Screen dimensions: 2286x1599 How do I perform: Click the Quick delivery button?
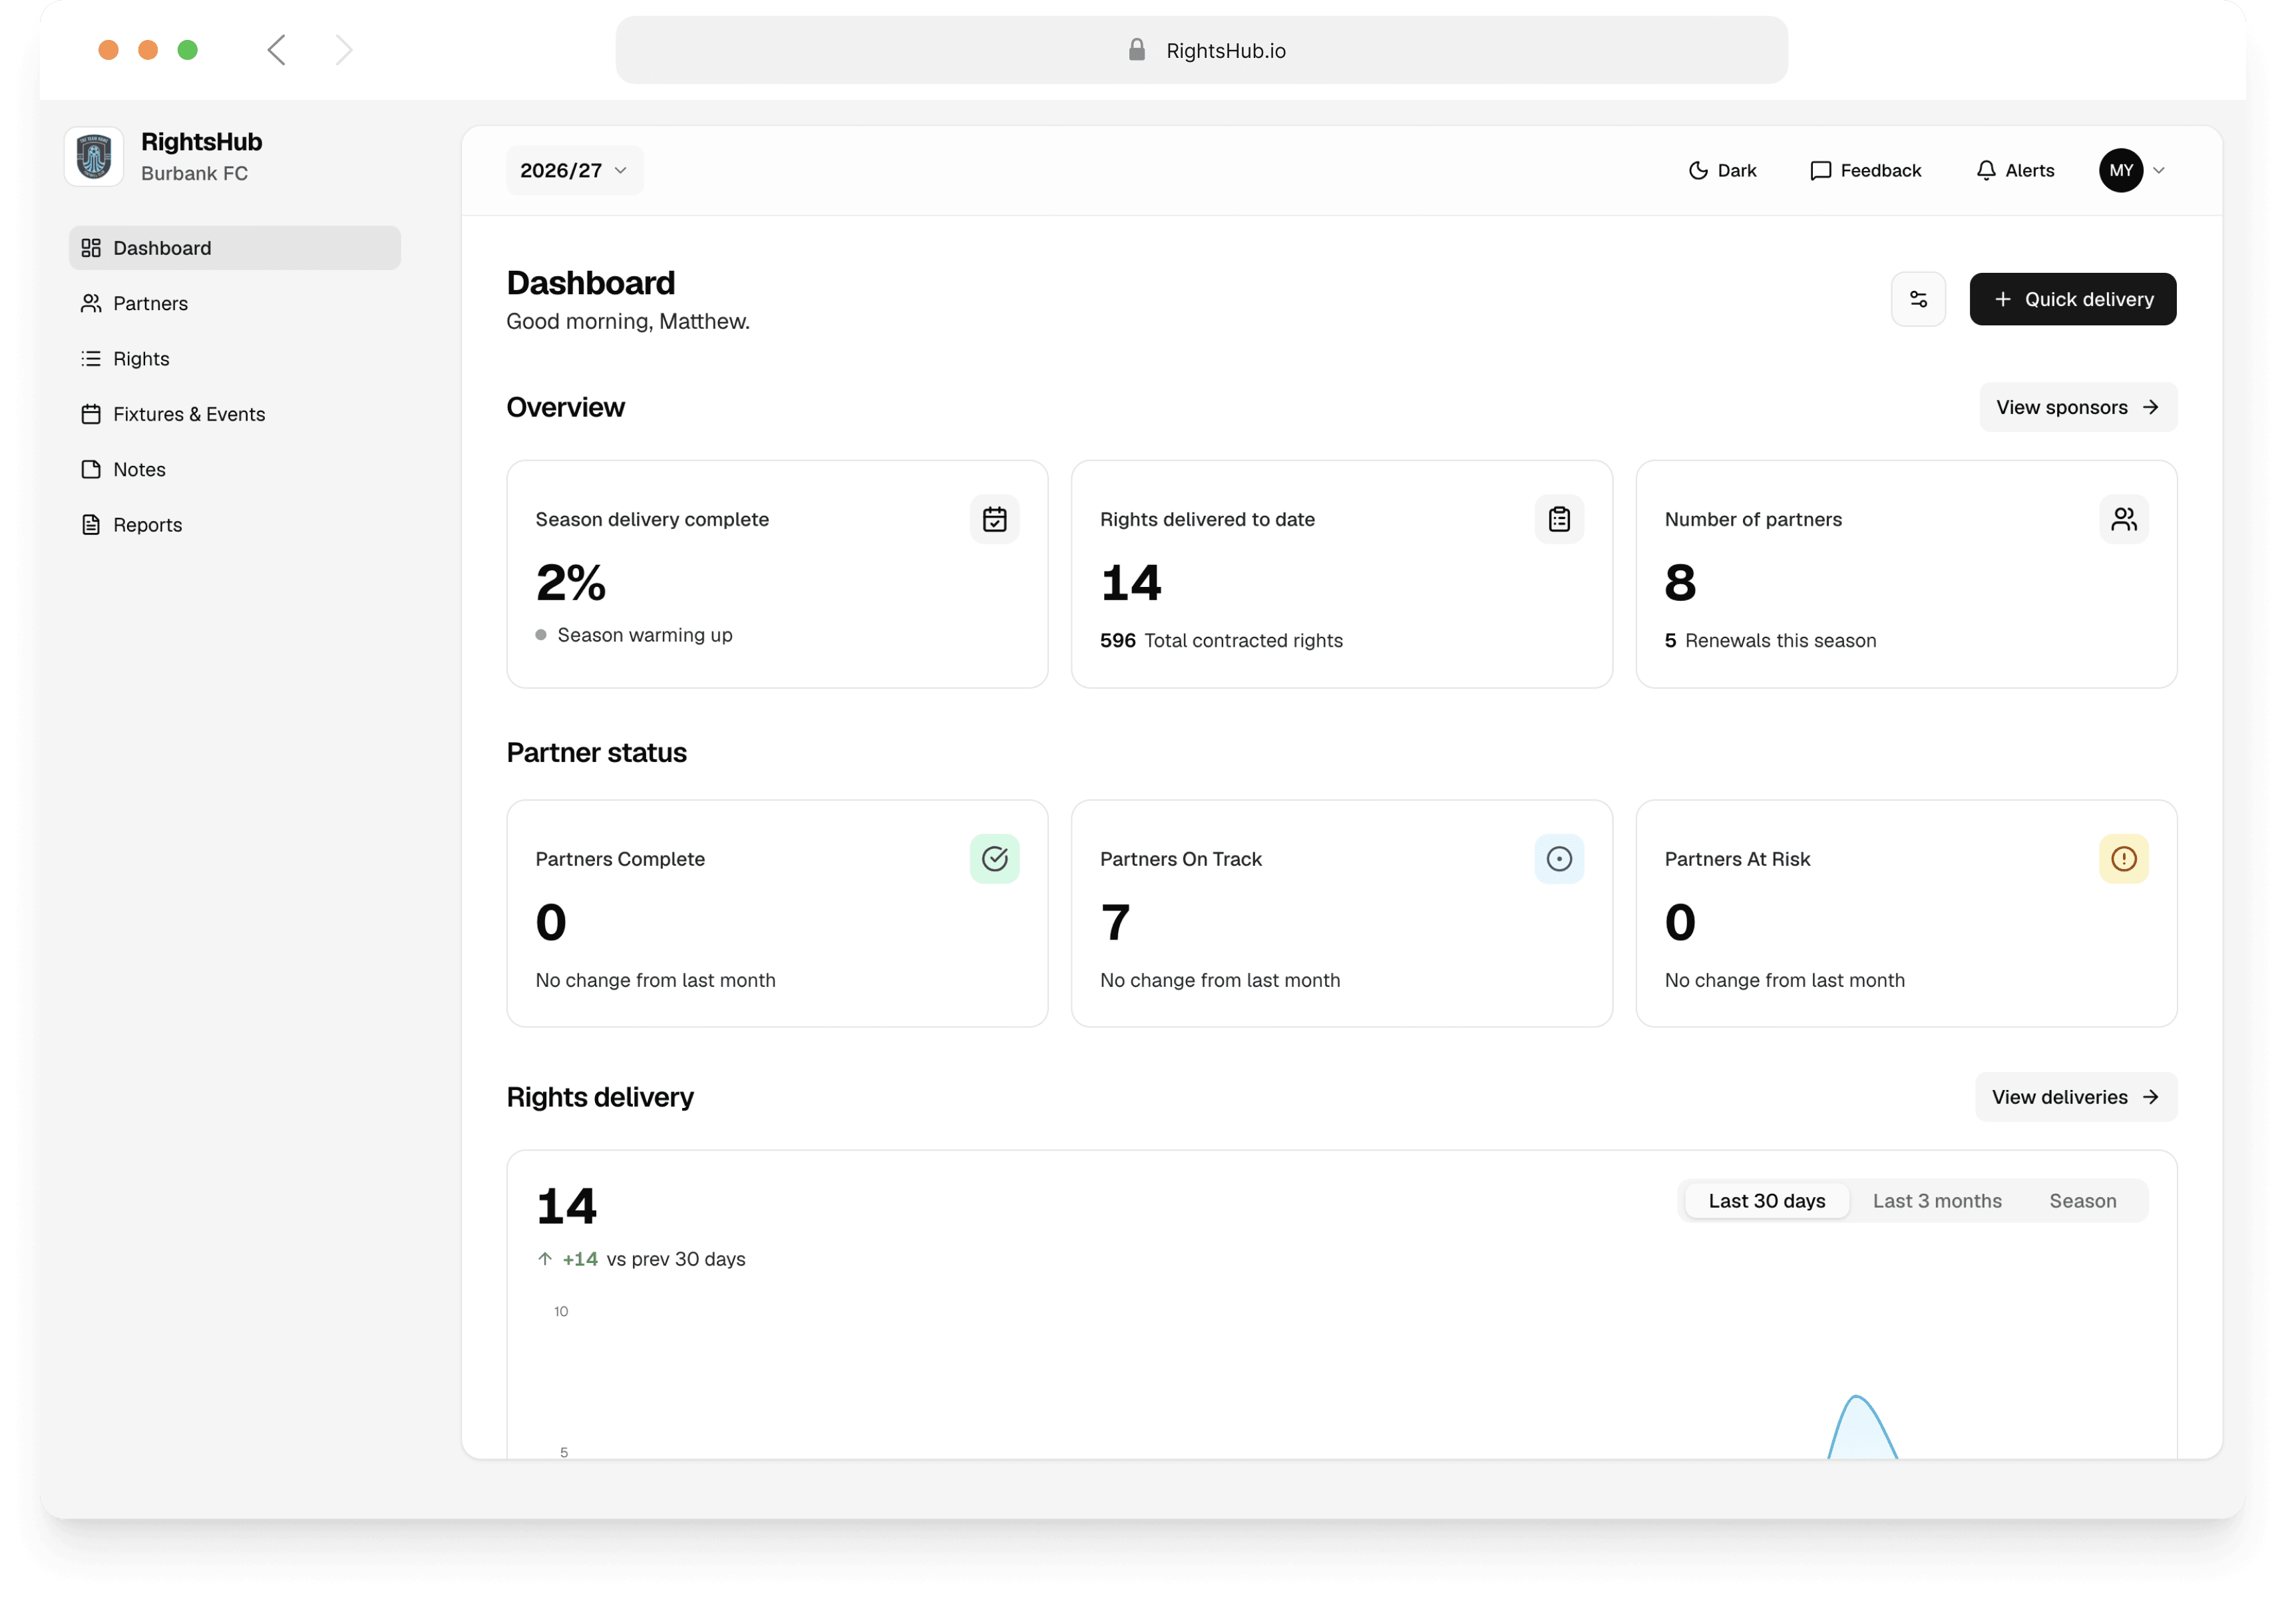click(x=2072, y=299)
